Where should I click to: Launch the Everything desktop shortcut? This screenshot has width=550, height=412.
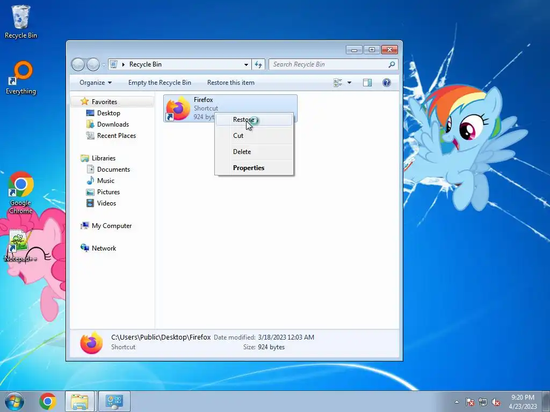(21, 78)
